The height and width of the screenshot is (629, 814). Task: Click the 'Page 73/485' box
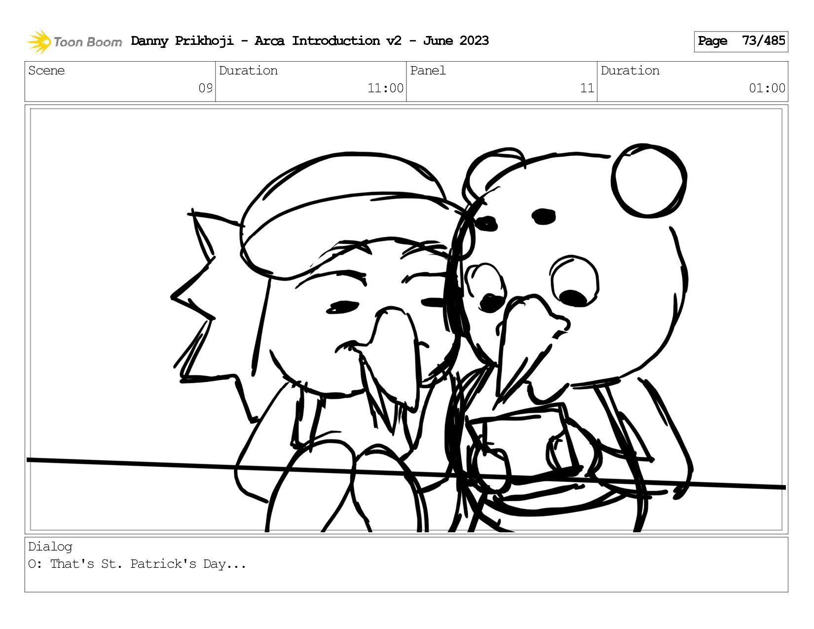pyautogui.click(x=740, y=41)
